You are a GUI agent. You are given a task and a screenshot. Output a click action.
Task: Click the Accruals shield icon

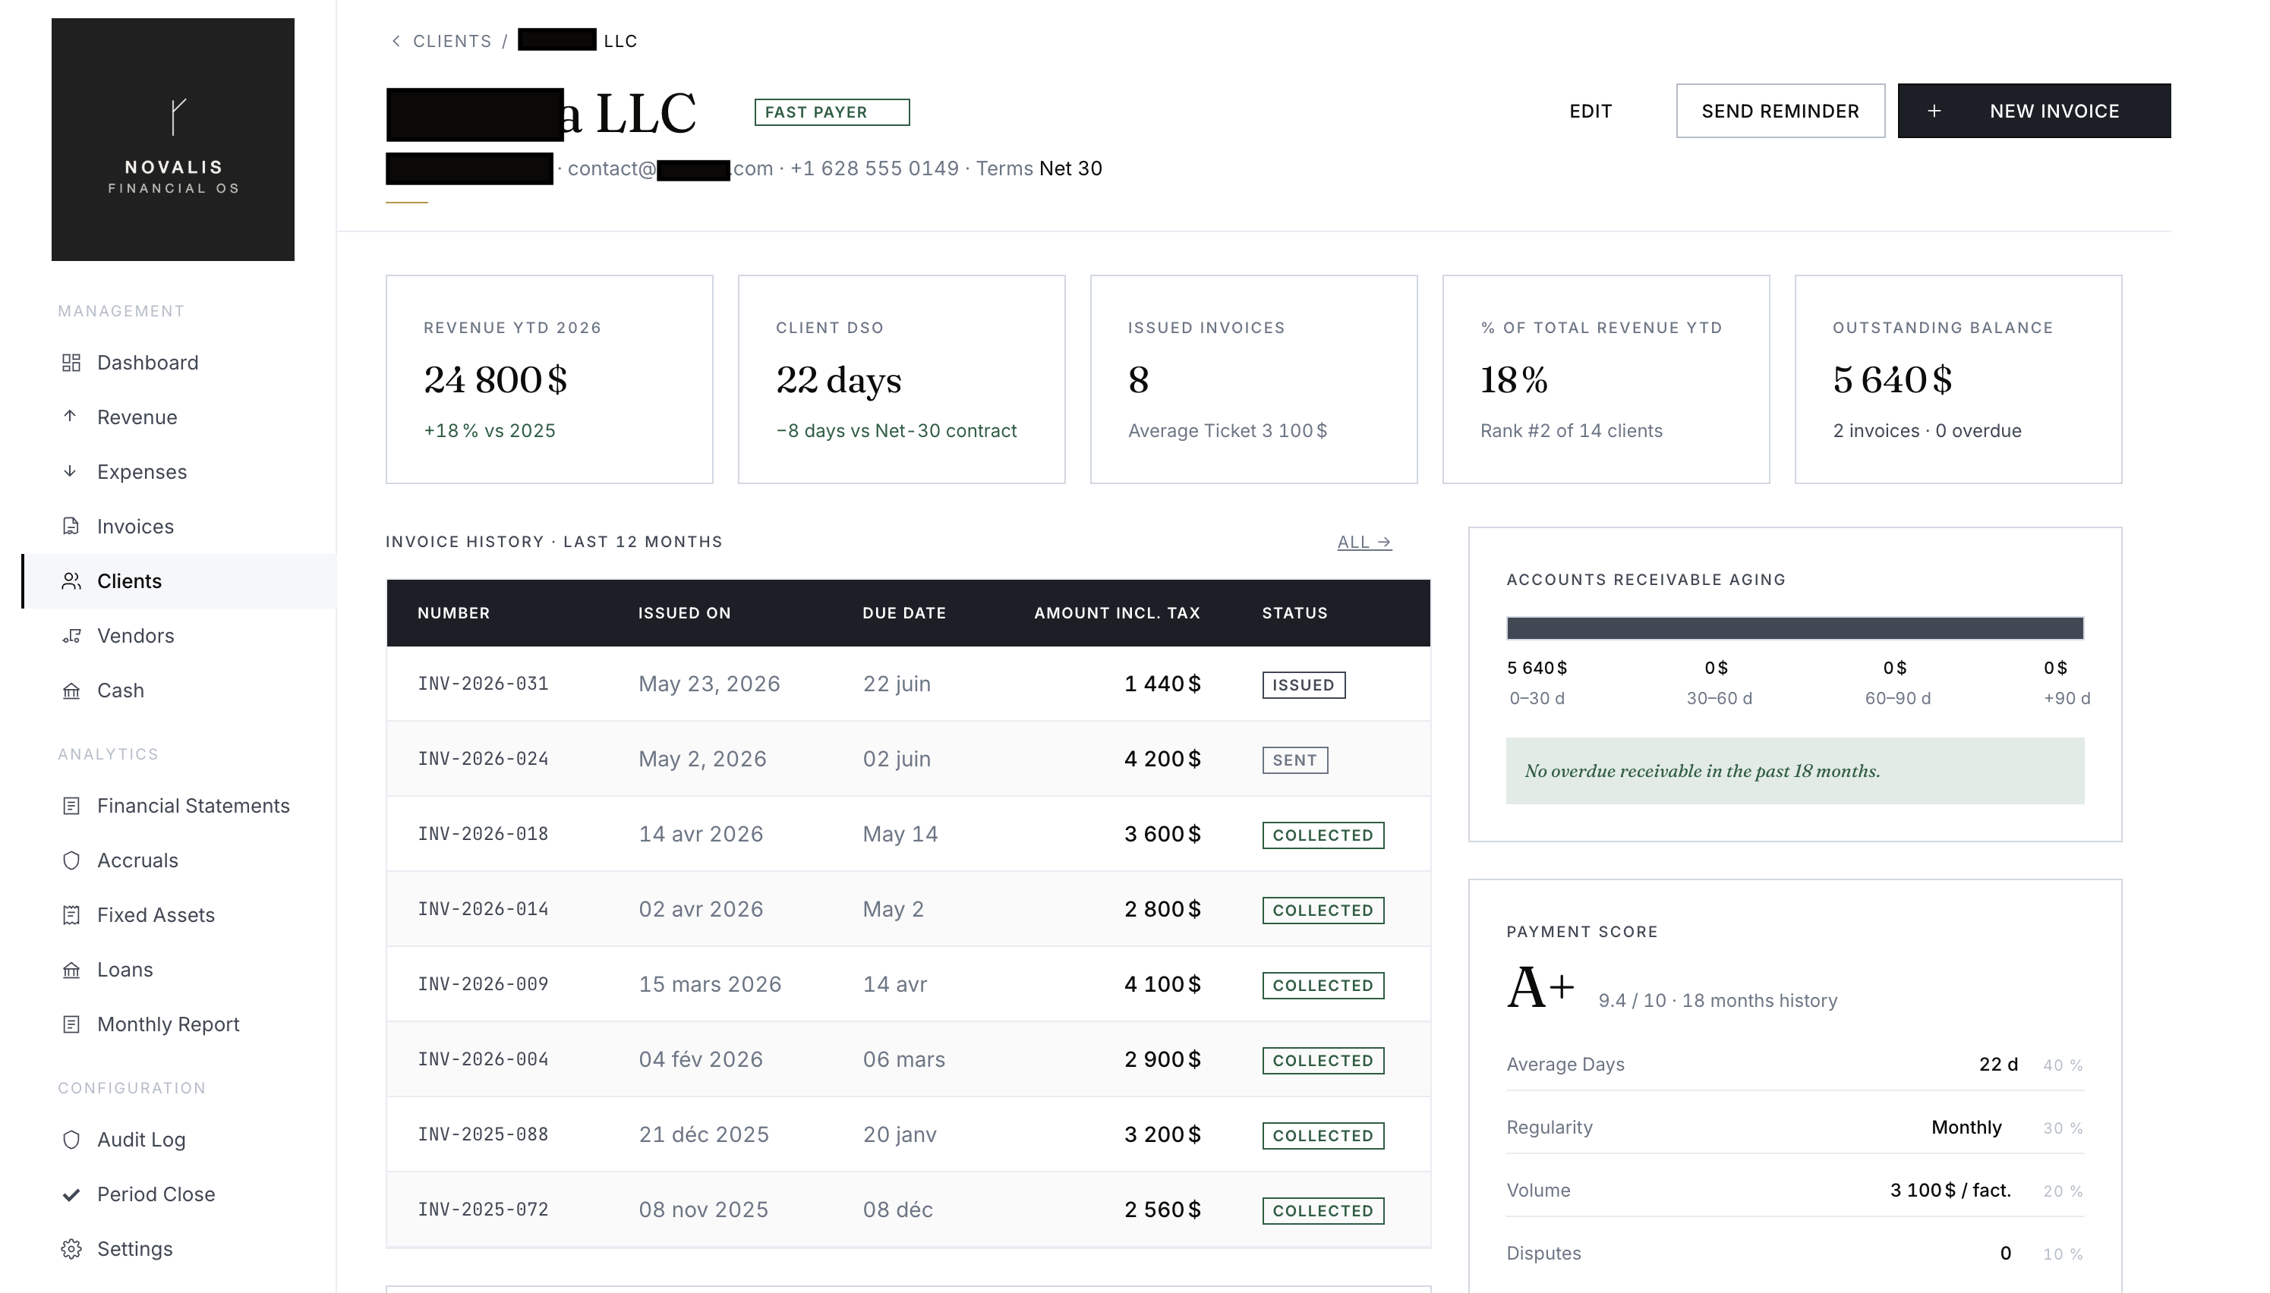click(x=71, y=860)
